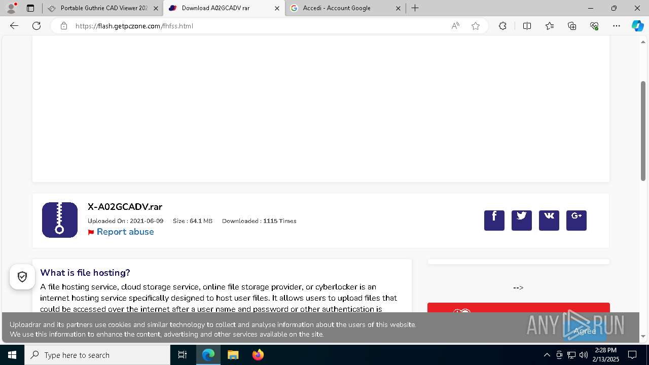649x365 pixels.
Task: Agree to the cookie notice
Action: [x=585, y=331]
